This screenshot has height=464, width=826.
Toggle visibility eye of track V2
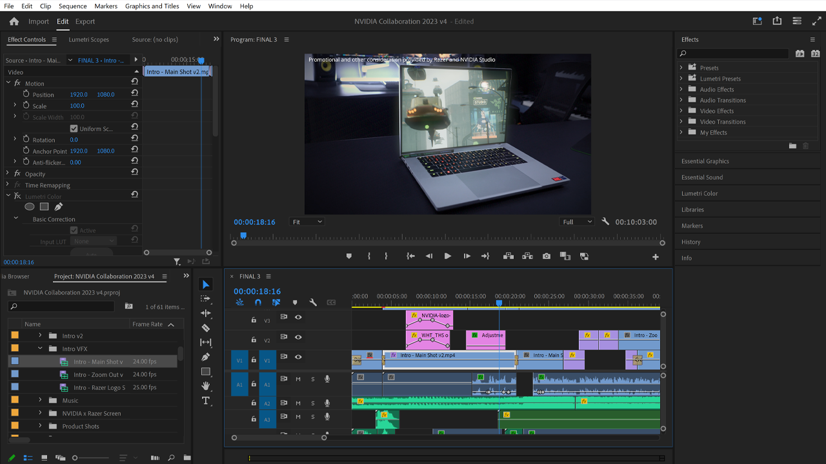(x=298, y=337)
